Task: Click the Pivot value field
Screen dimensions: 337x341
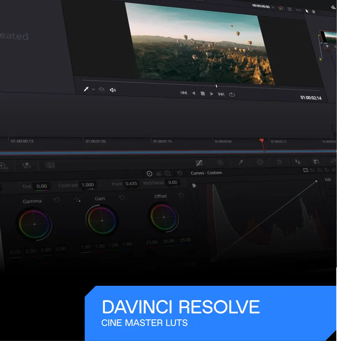Action: 131,183
